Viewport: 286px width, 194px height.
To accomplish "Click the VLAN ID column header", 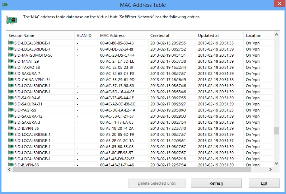I will coord(86,36).
